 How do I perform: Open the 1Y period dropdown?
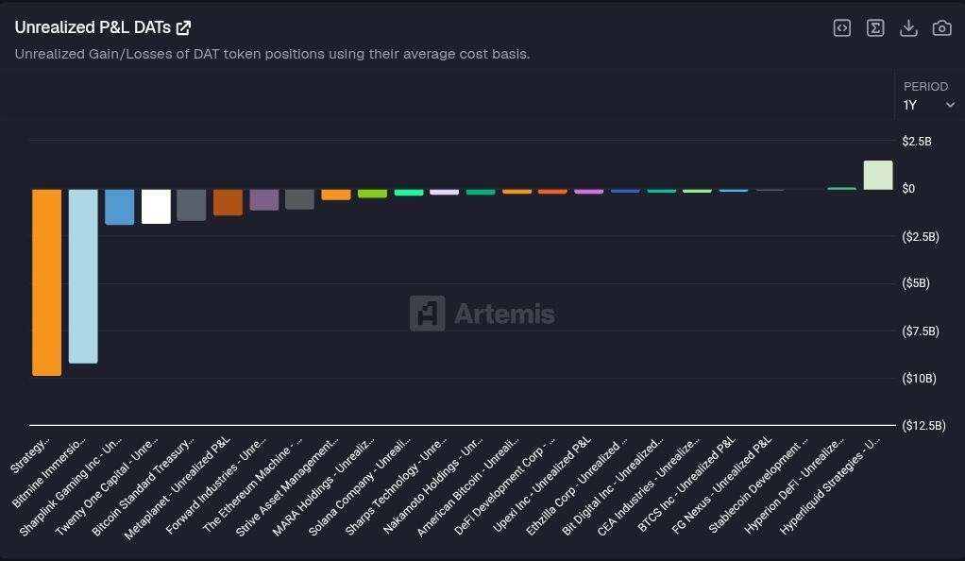coord(929,105)
